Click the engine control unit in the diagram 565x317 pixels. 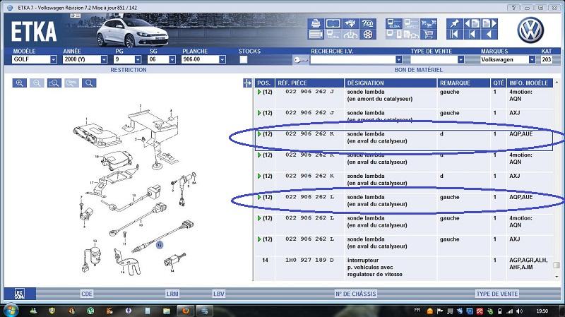coord(97,135)
